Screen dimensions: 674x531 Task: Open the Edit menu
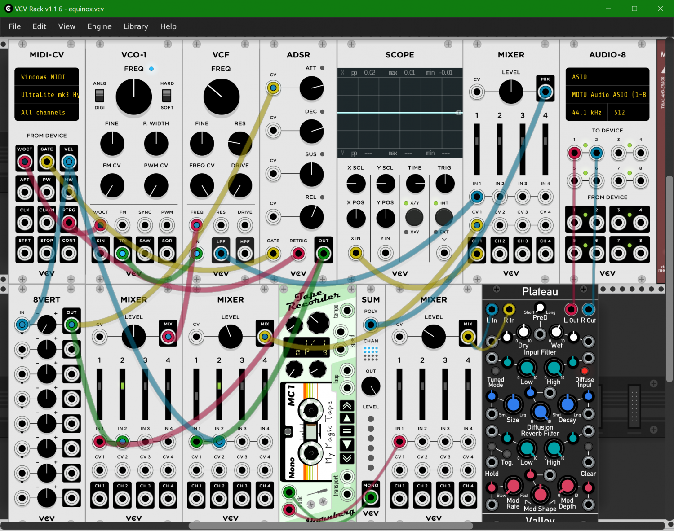40,26
